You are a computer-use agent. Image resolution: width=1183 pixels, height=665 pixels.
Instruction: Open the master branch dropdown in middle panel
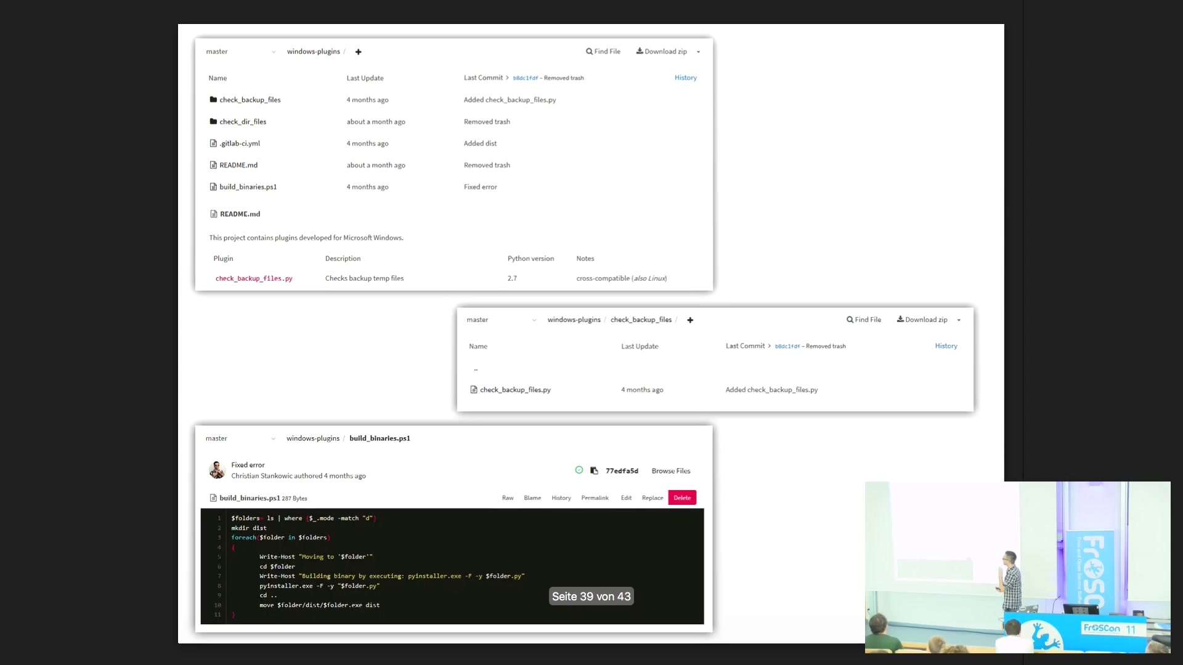[502, 320]
